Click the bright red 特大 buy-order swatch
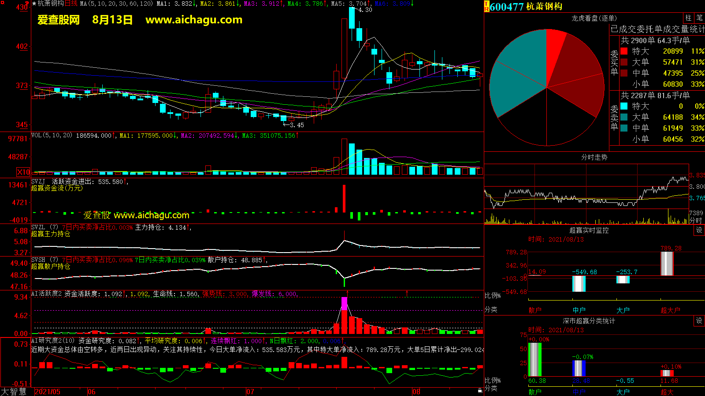This screenshot has width=705, height=396. pos(624,51)
